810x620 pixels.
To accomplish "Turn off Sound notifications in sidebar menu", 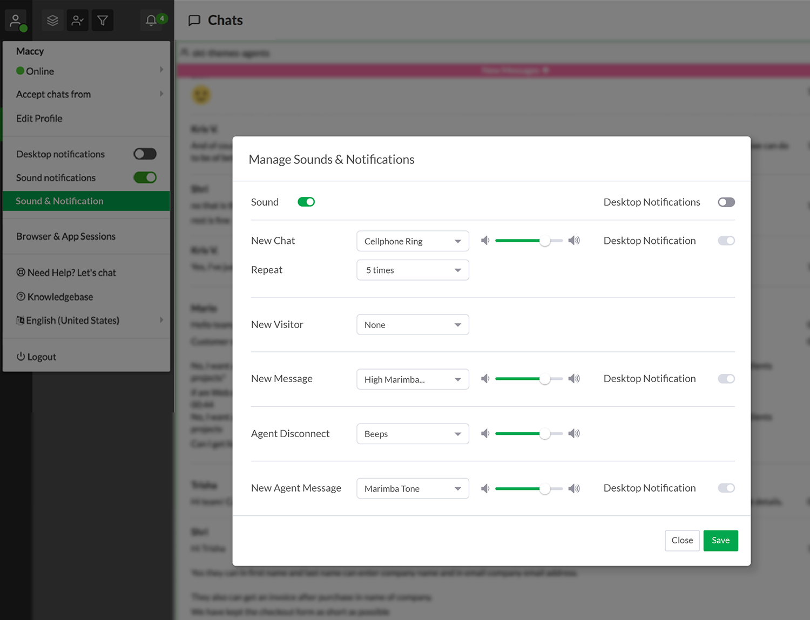I will point(145,178).
